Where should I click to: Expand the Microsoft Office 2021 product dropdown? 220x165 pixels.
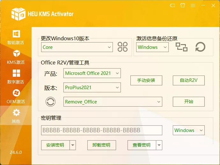point(92,73)
